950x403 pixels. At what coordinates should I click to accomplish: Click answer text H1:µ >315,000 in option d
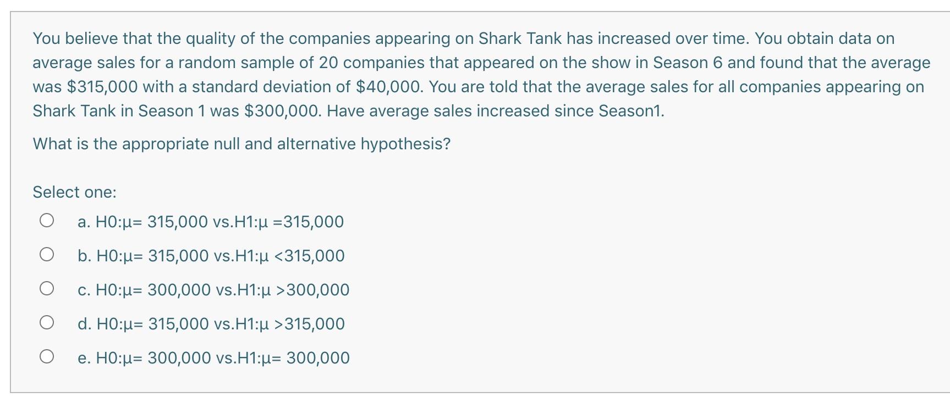(x=290, y=324)
